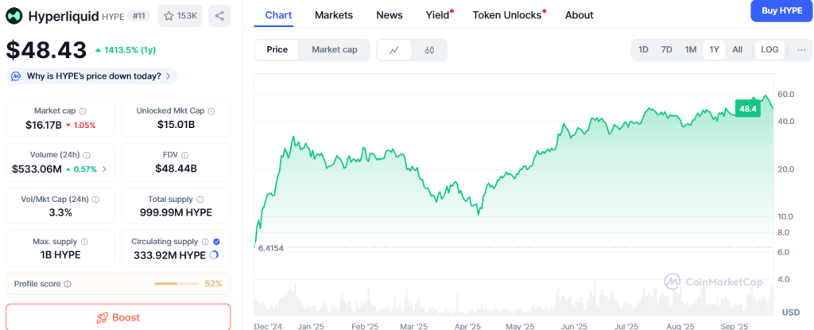814x330 pixels.
Task: Click the share icon next to watchlist
Action: tap(219, 15)
